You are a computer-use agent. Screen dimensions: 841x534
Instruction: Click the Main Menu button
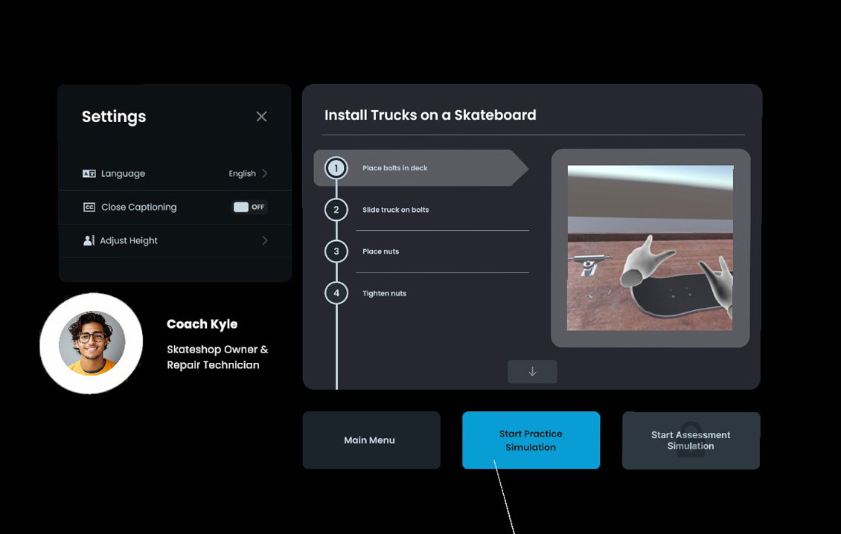point(371,440)
